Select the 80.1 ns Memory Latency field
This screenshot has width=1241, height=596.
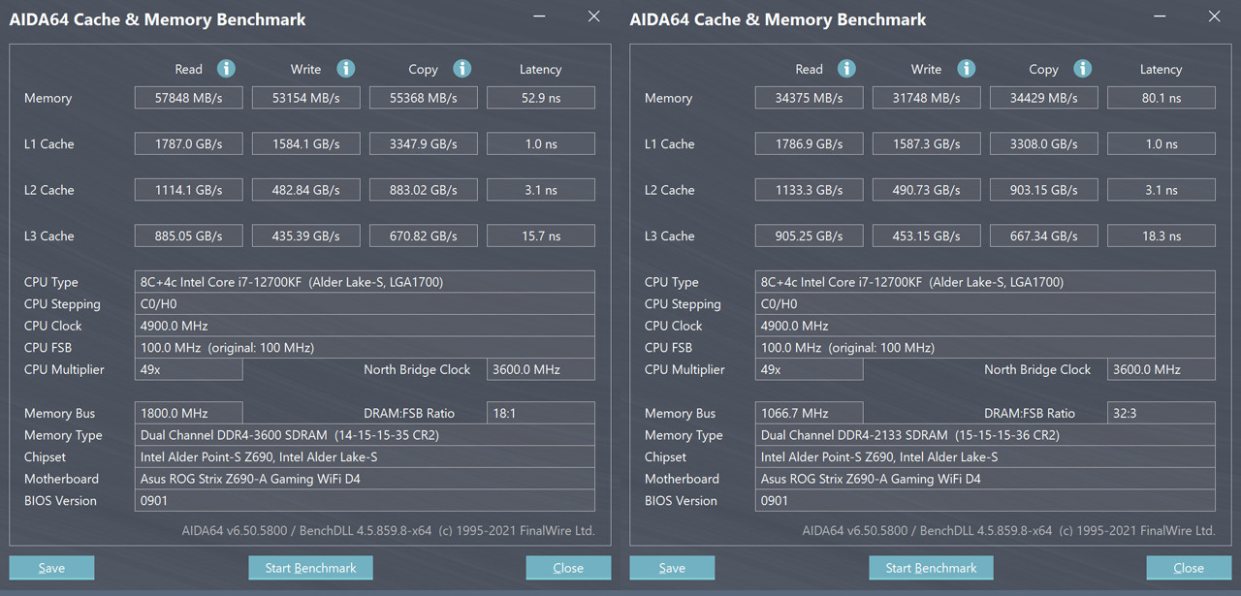[x=1161, y=98]
